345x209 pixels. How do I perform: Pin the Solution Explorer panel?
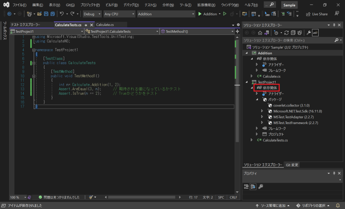[334, 25]
